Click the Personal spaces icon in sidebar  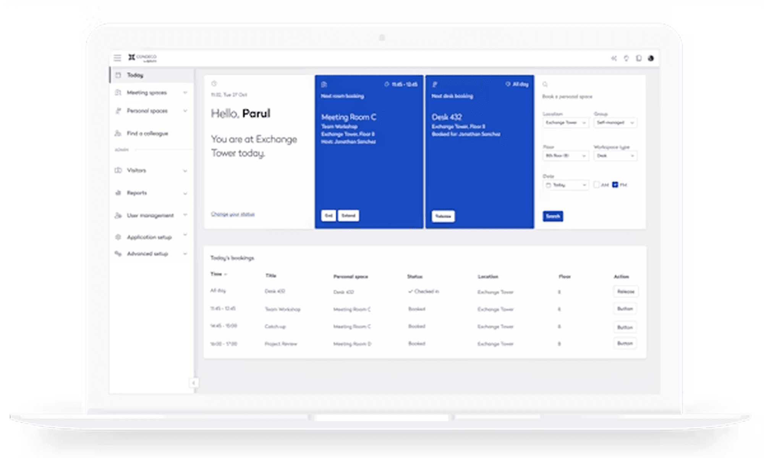tap(118, 111)
